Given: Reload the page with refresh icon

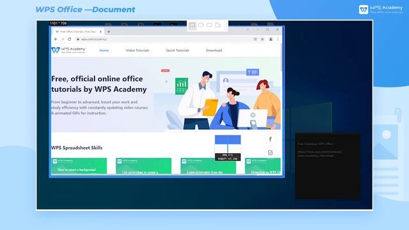Looking at the screenshot, I should pos(70,39).
